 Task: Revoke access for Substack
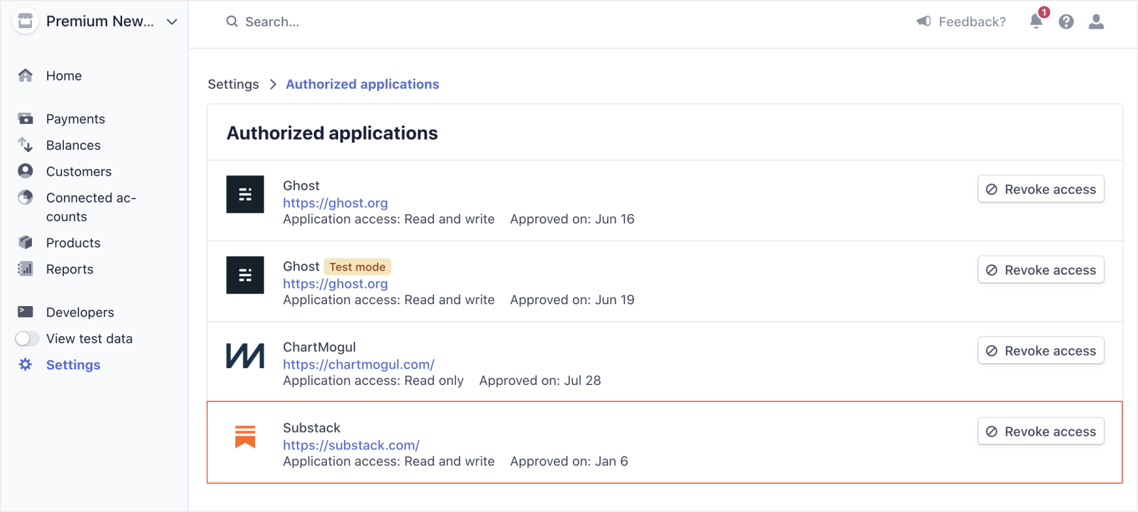click(x=1041, y=431)
